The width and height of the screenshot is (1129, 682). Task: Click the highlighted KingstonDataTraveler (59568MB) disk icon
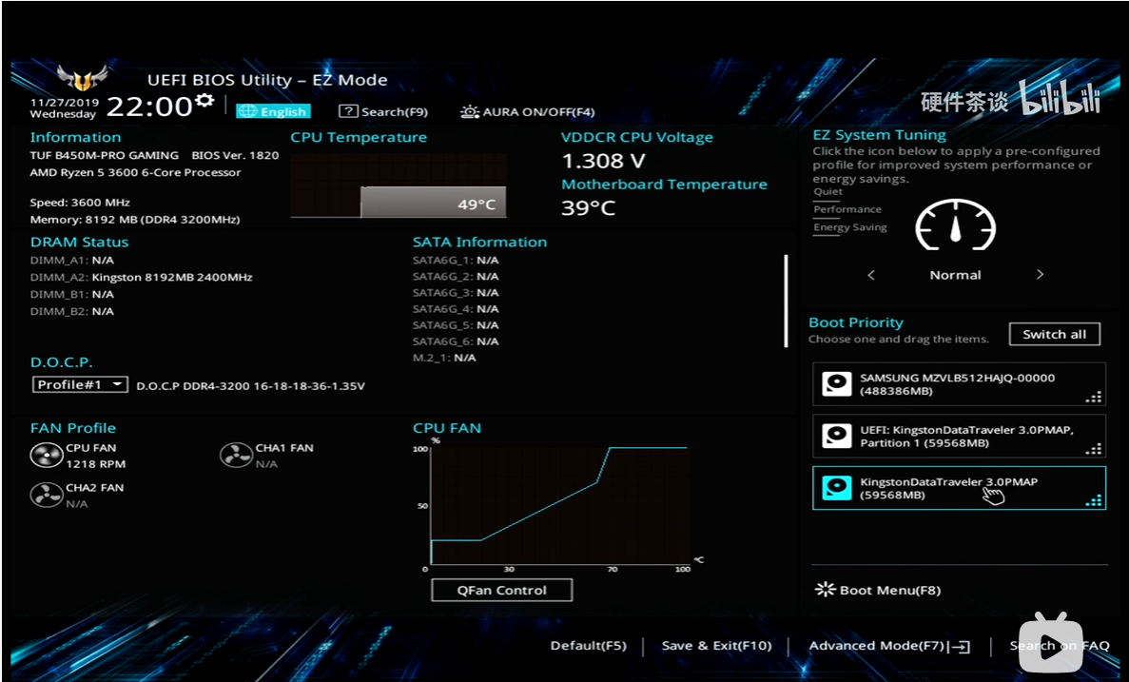point(837,488)
